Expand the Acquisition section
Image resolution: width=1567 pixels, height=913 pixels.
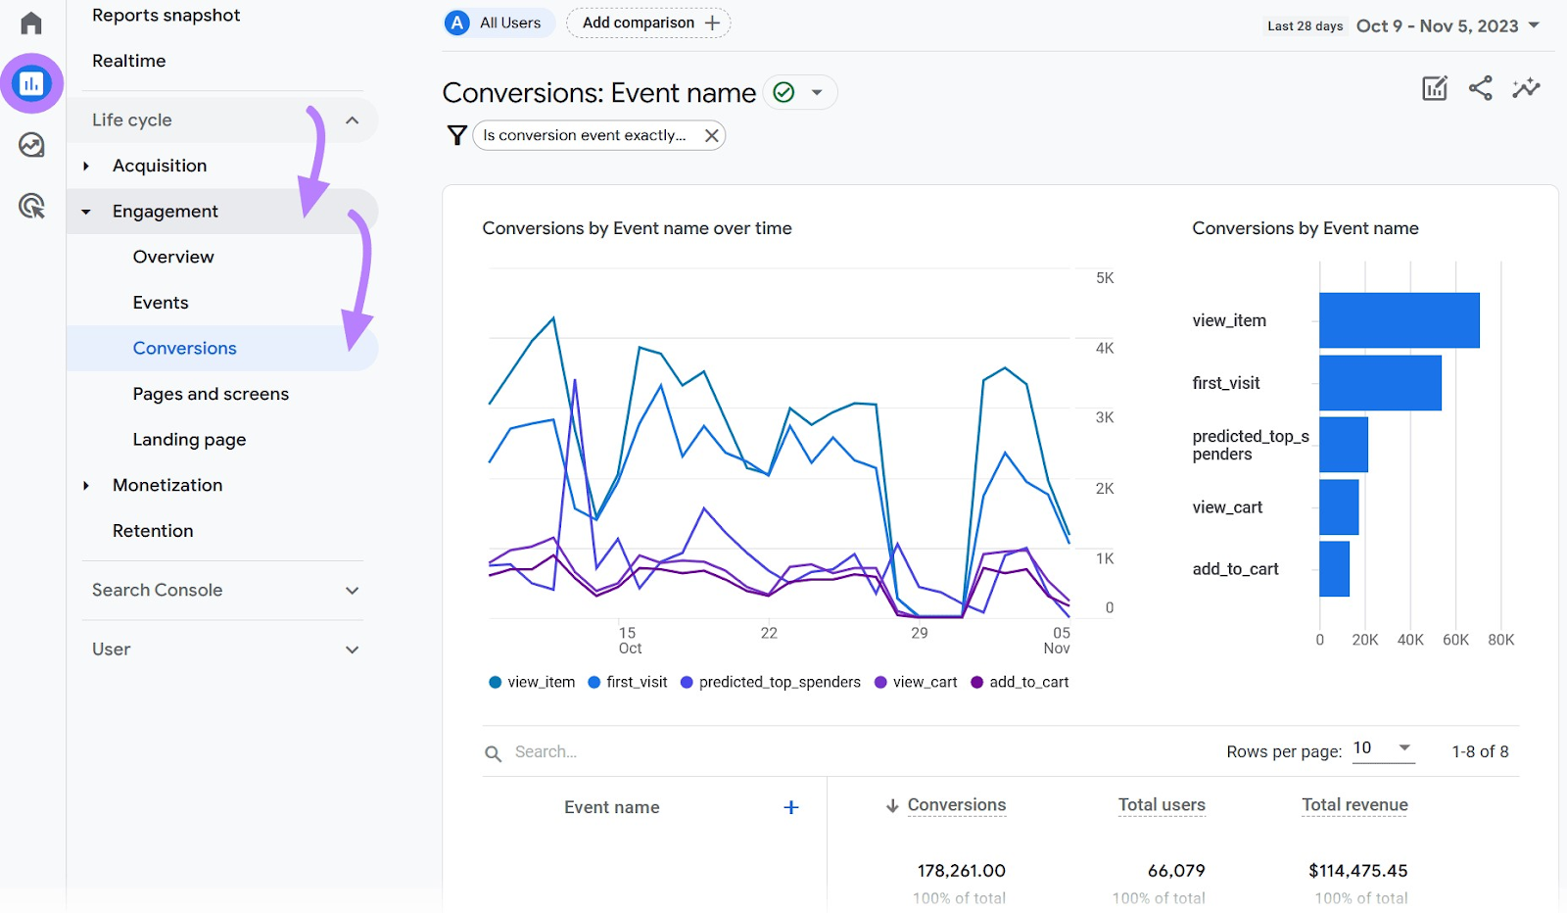click(x=160, y=166)
